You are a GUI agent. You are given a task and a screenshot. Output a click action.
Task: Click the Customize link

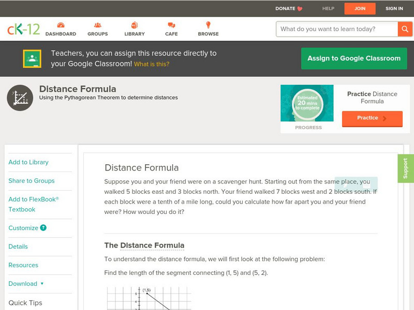point(23,228)
